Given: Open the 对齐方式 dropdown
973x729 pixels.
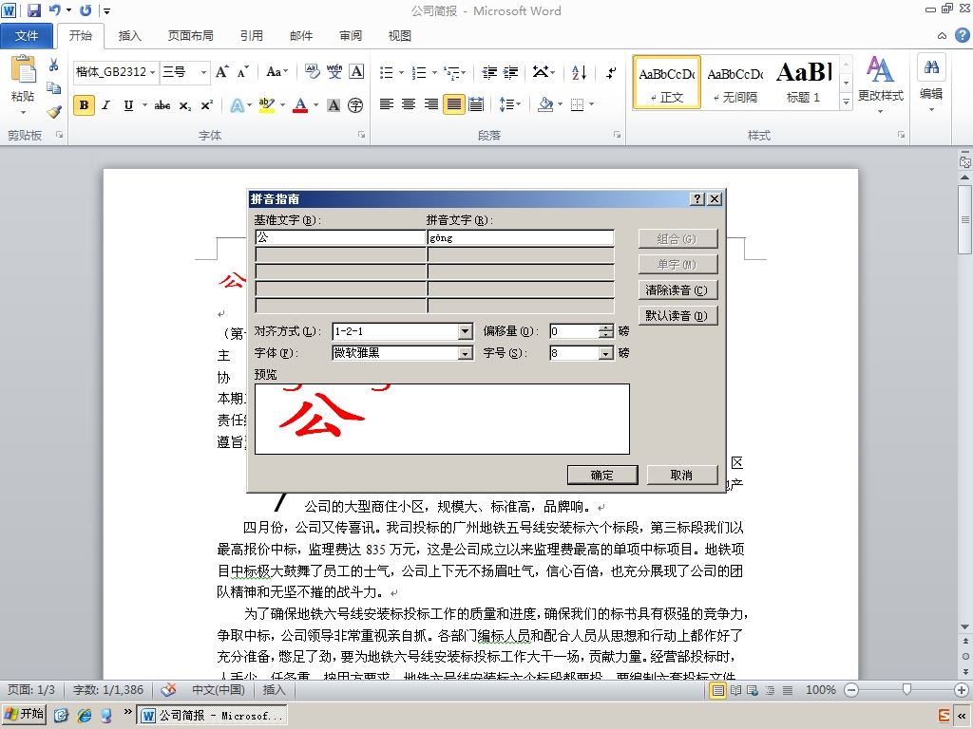Looking at the screenshot, I should [x=466, y=331].
